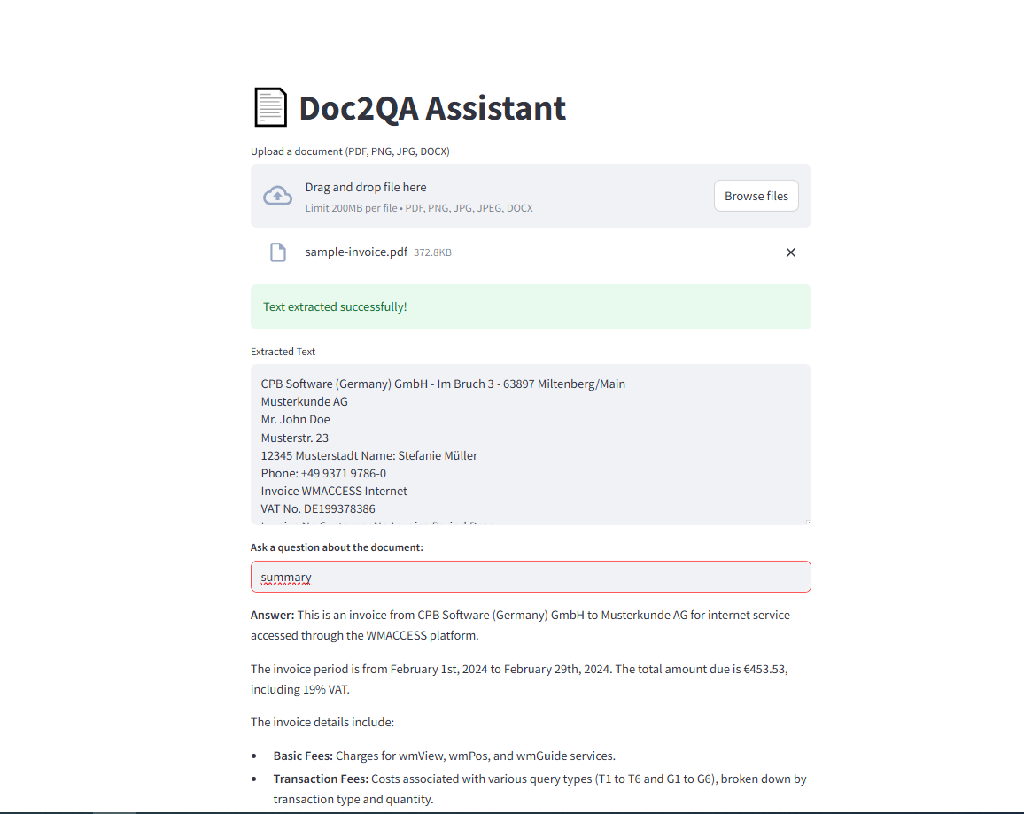Click the 'Upload a document' label

pos(350,151)
